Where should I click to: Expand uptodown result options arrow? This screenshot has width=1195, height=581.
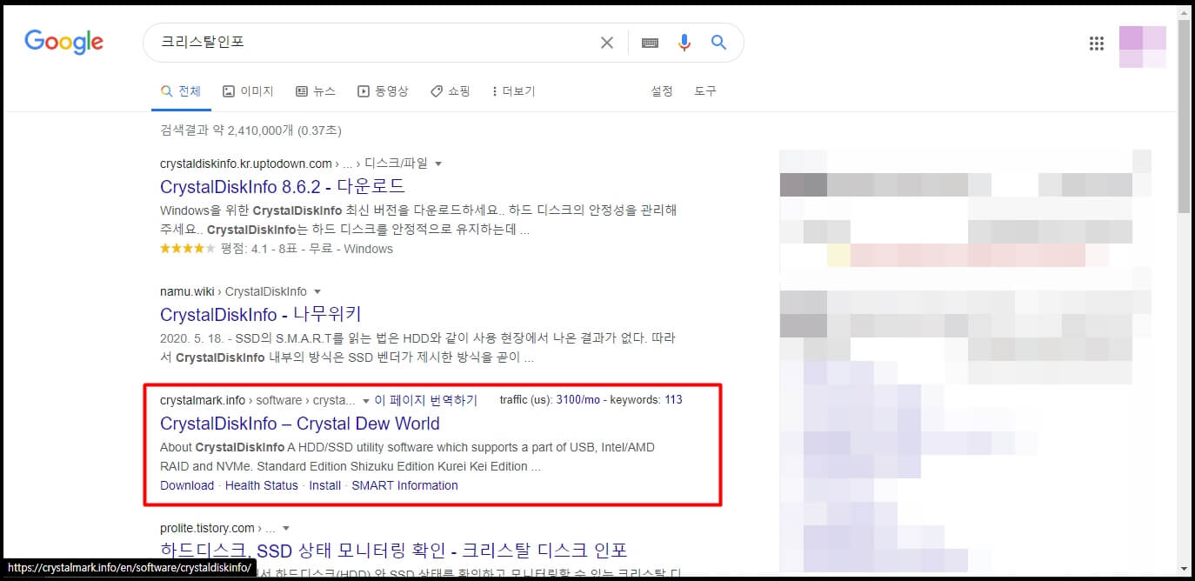click(438, 164)
